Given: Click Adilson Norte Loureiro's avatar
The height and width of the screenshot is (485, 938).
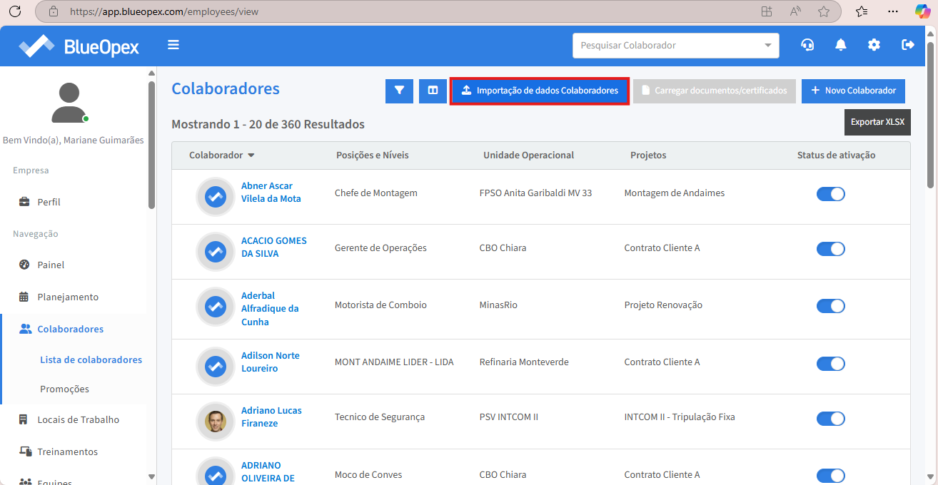Looking at the screenshot, I should coord(215,366).
